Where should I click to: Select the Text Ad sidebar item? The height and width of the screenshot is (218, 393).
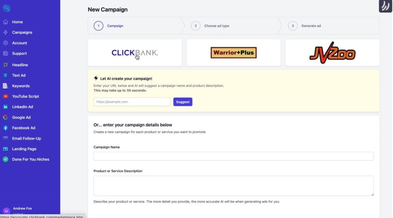pyautogui.click(x=18, y=75)
